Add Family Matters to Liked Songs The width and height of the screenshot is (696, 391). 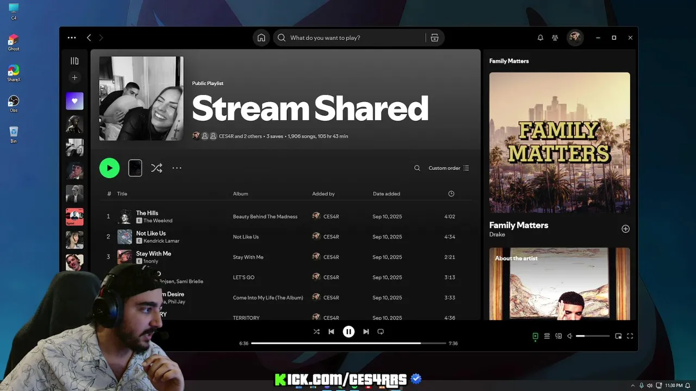pyautogui.click(x=625, y=229)
